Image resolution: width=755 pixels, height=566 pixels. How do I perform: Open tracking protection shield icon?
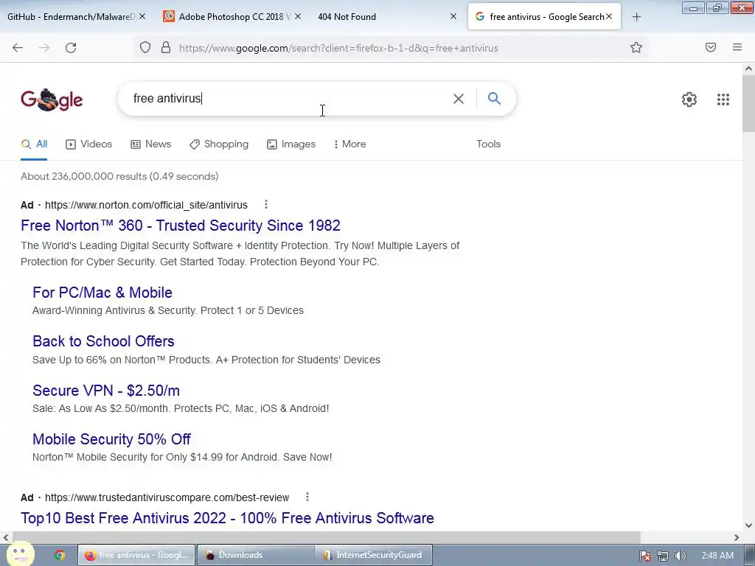pyautogui.click(x=145, y=48)
